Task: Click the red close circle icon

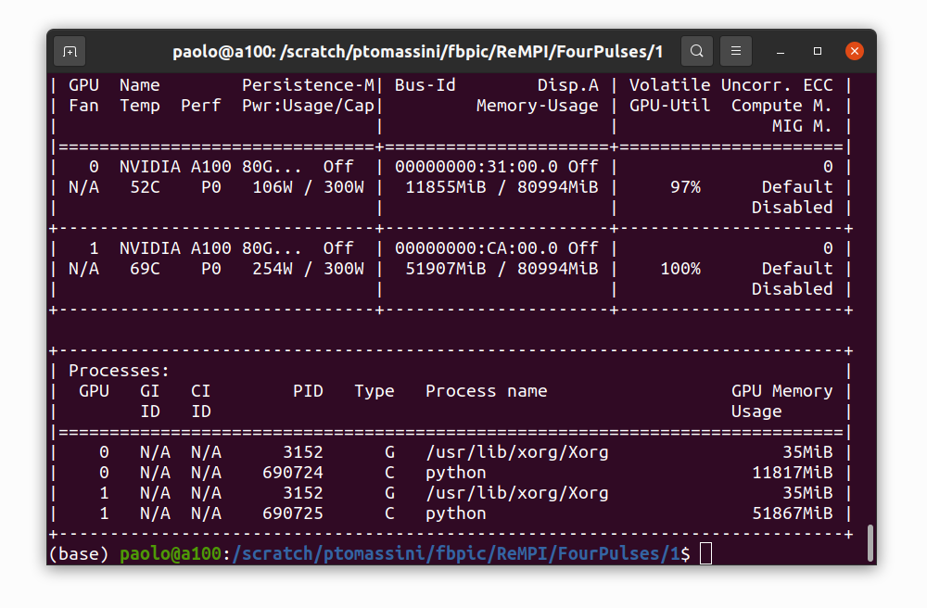Action: (854, 51)
